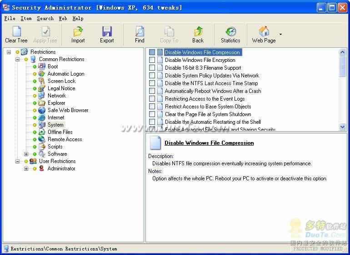Image resolution: width=350 pixels, height=255 pixels.
Task: Check Restricting Access to the Event Logs
Action: pyautogui.click(x=152, y=99)
